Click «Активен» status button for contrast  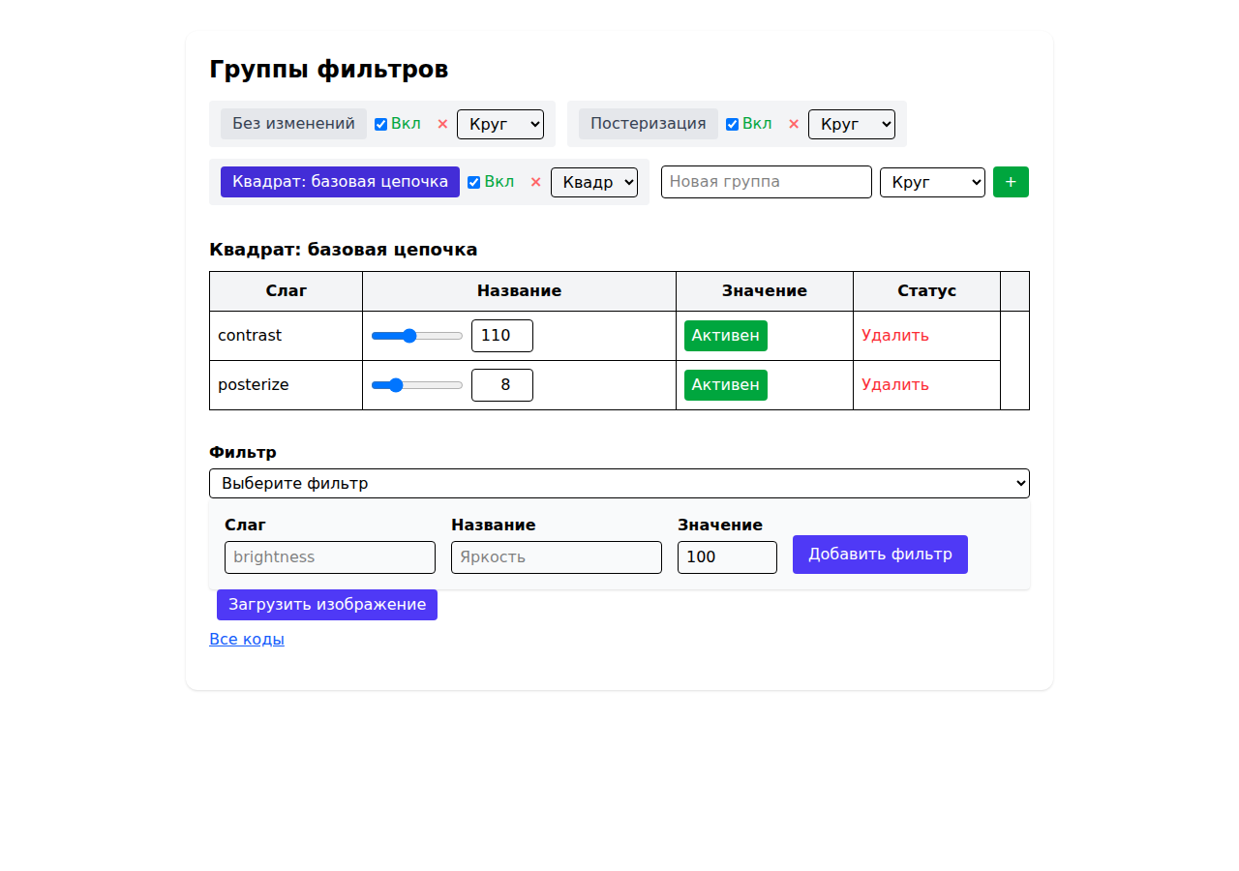coord(726,336)
